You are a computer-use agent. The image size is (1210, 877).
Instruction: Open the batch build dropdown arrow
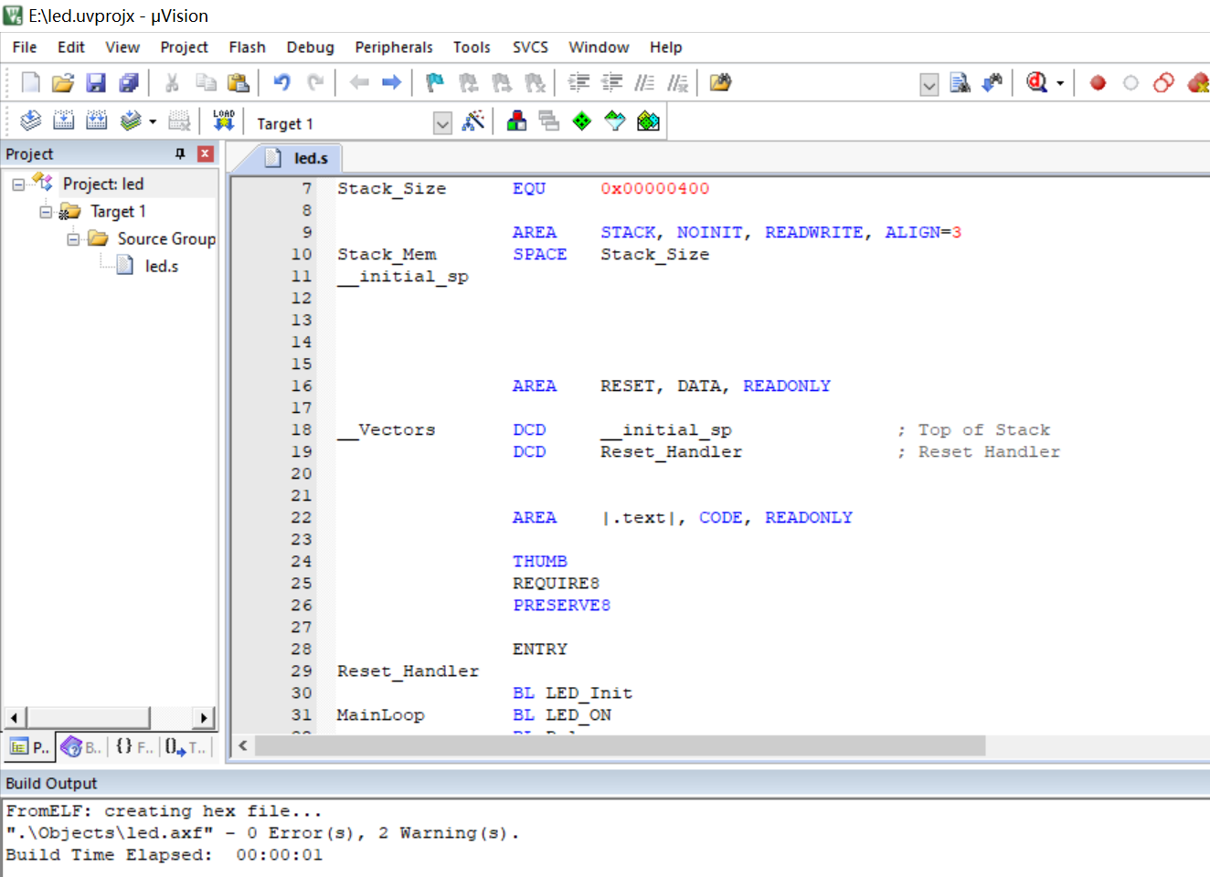(x=153, y=121)
